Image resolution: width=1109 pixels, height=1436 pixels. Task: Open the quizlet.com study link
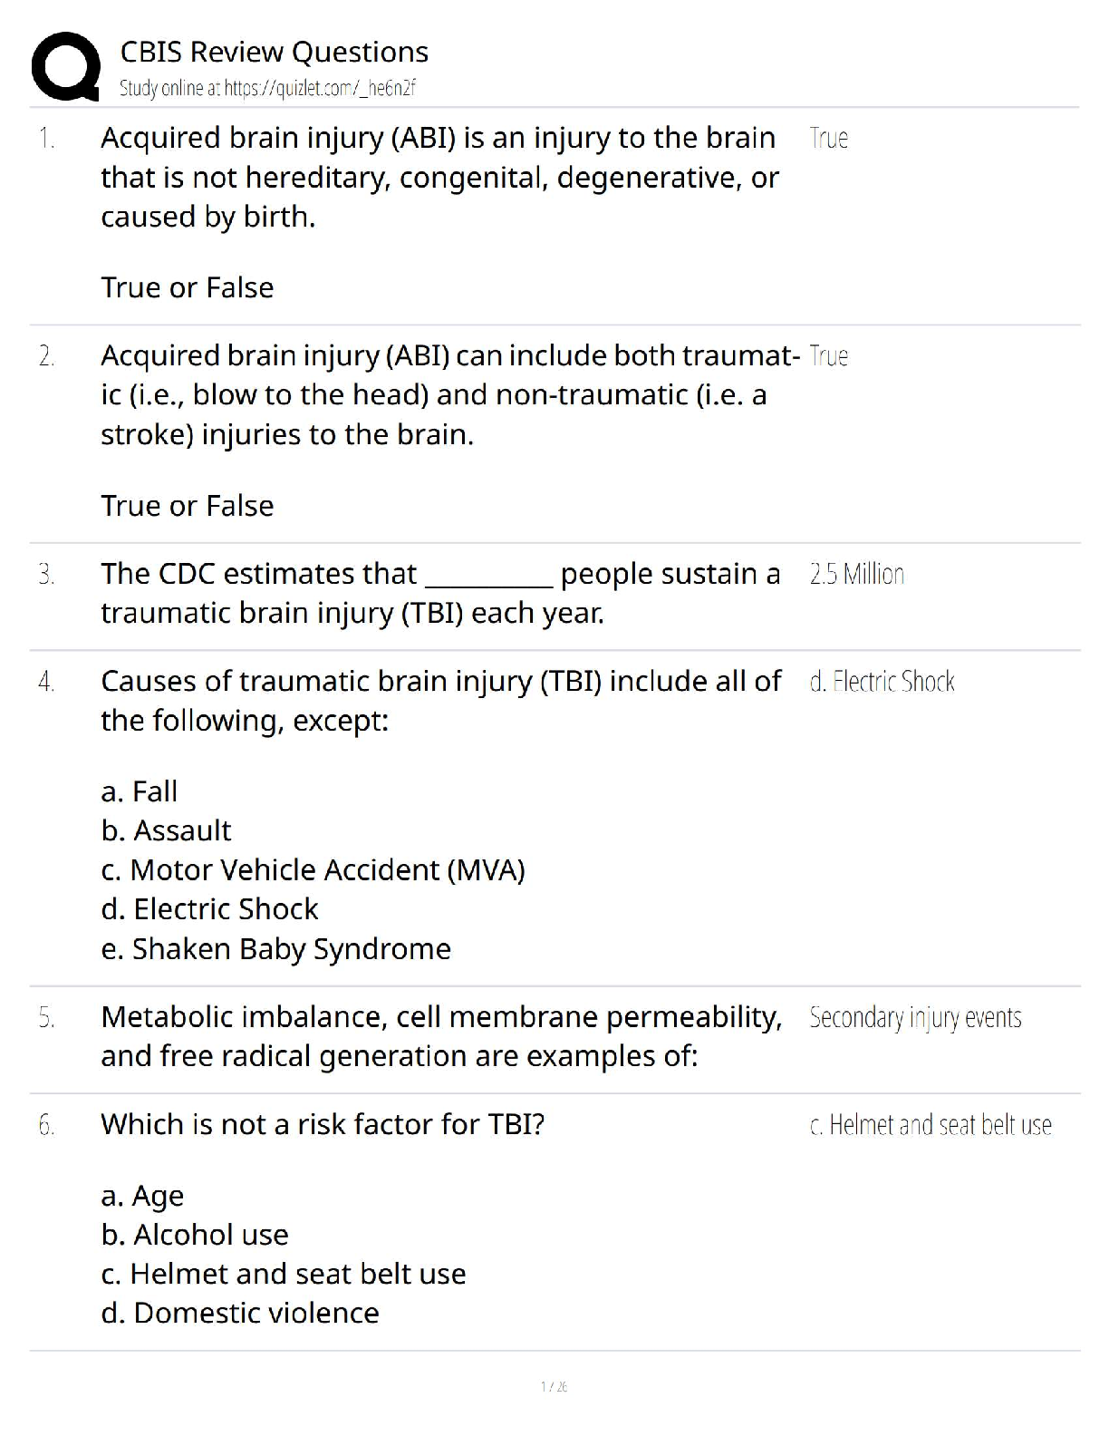[267, 88]
